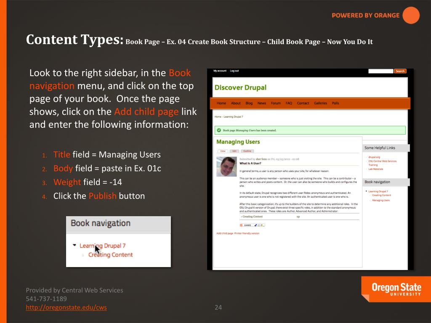Select the Edit tab
The width and height of the screenshot is (431, 323).
pyautogui.click(x=234, y=151)
